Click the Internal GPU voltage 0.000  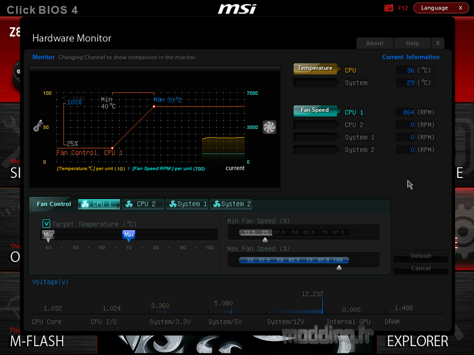[351, 309]
